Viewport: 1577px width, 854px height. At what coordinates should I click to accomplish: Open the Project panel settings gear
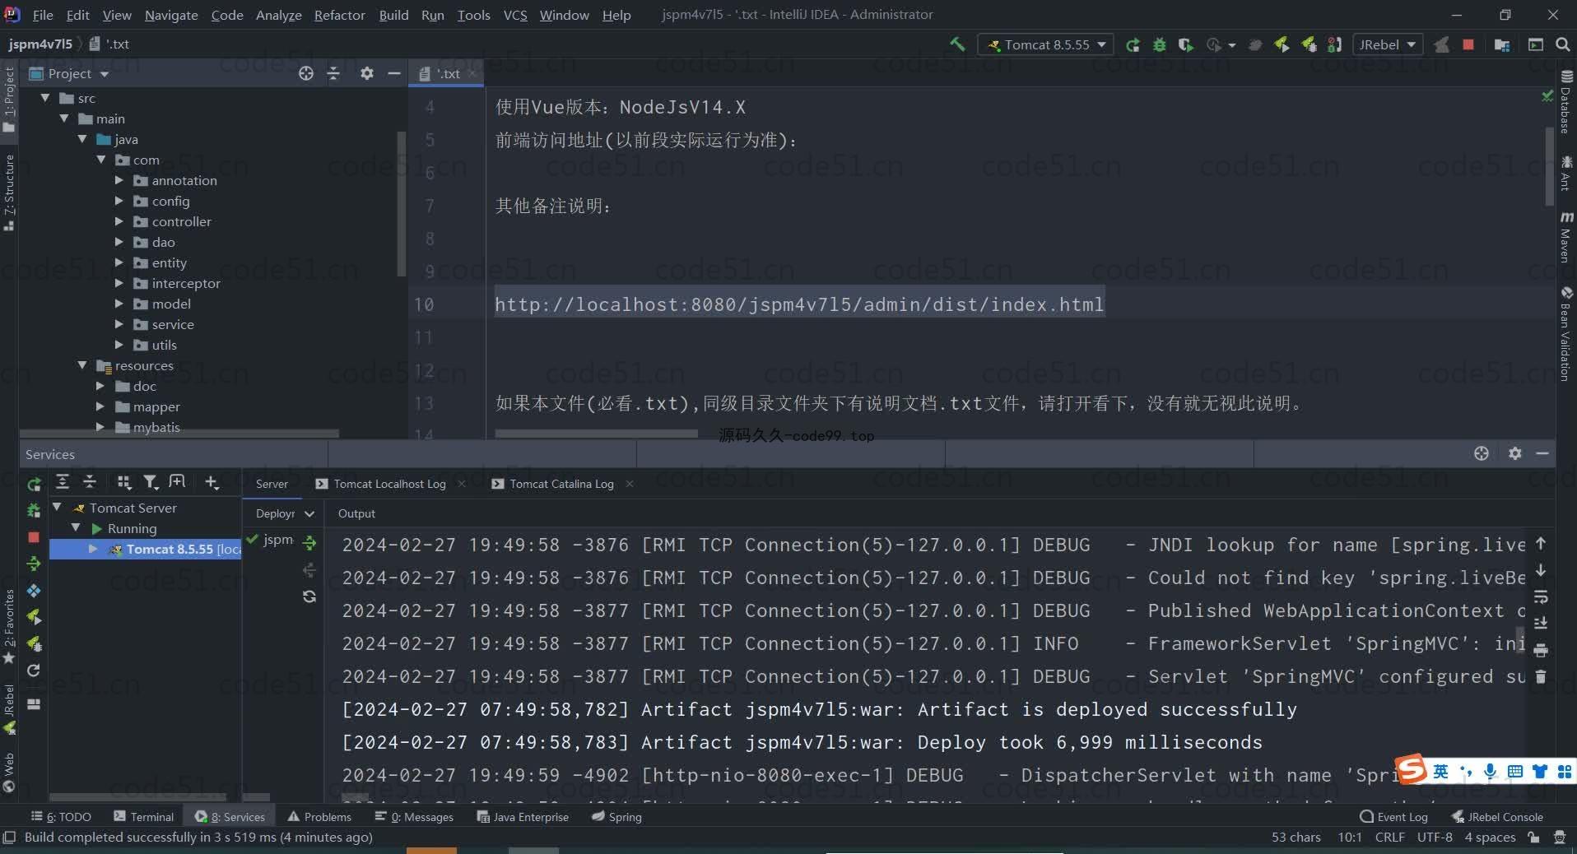tap(367, 73)
